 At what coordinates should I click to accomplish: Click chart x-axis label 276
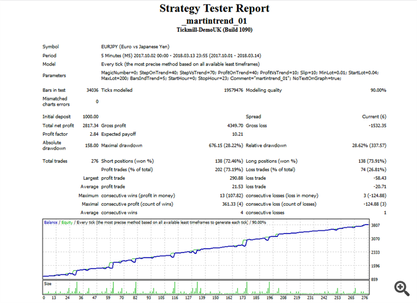365,297
